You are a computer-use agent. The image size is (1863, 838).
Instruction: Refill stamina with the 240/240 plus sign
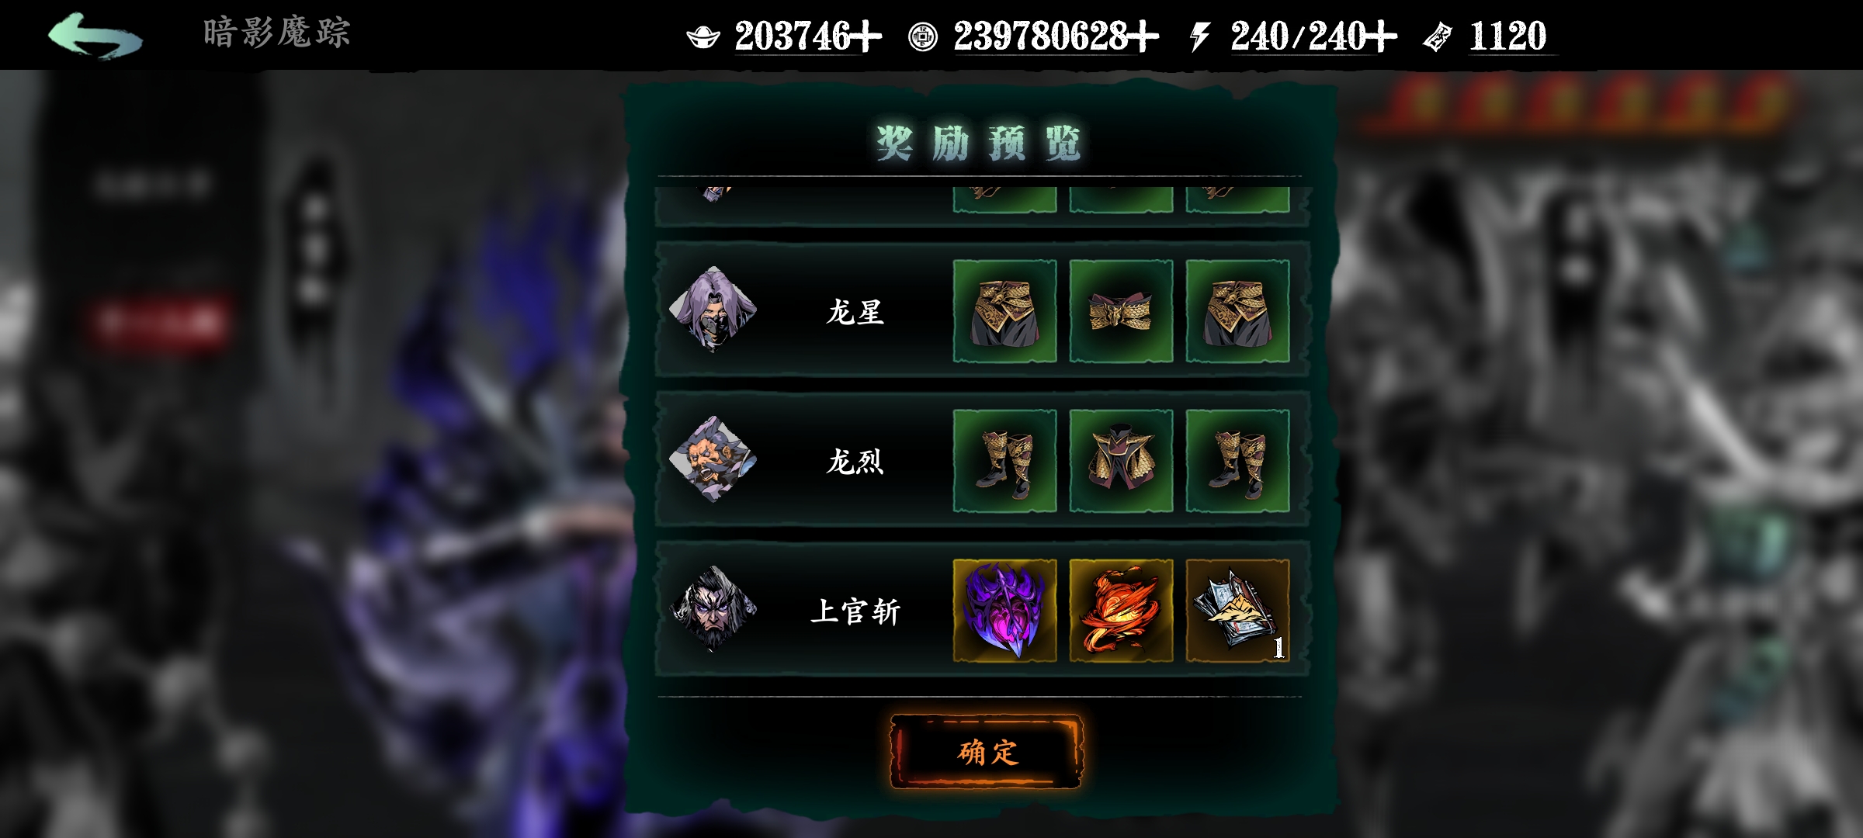[1381, 36]
